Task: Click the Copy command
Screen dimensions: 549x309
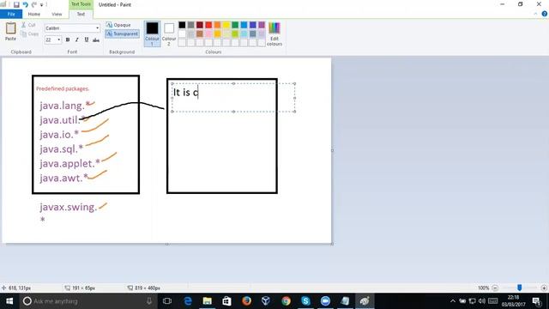Action: (x=29, y=34)
